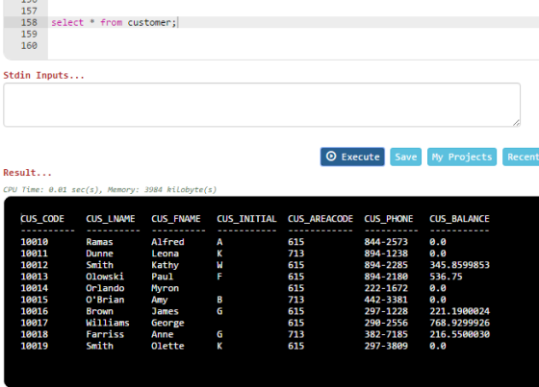Click first name Anne

(163, 334)
